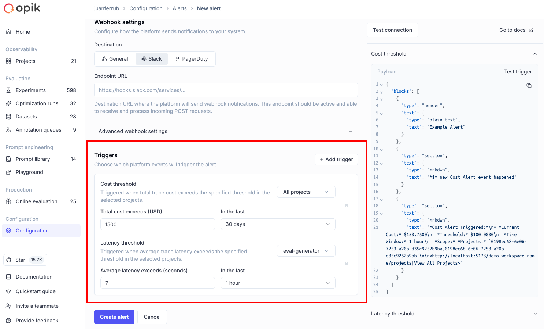Open the All projects dropdown
Image resolution: width=544 pixels, height=329 pixels.
(x=306, y=192)
